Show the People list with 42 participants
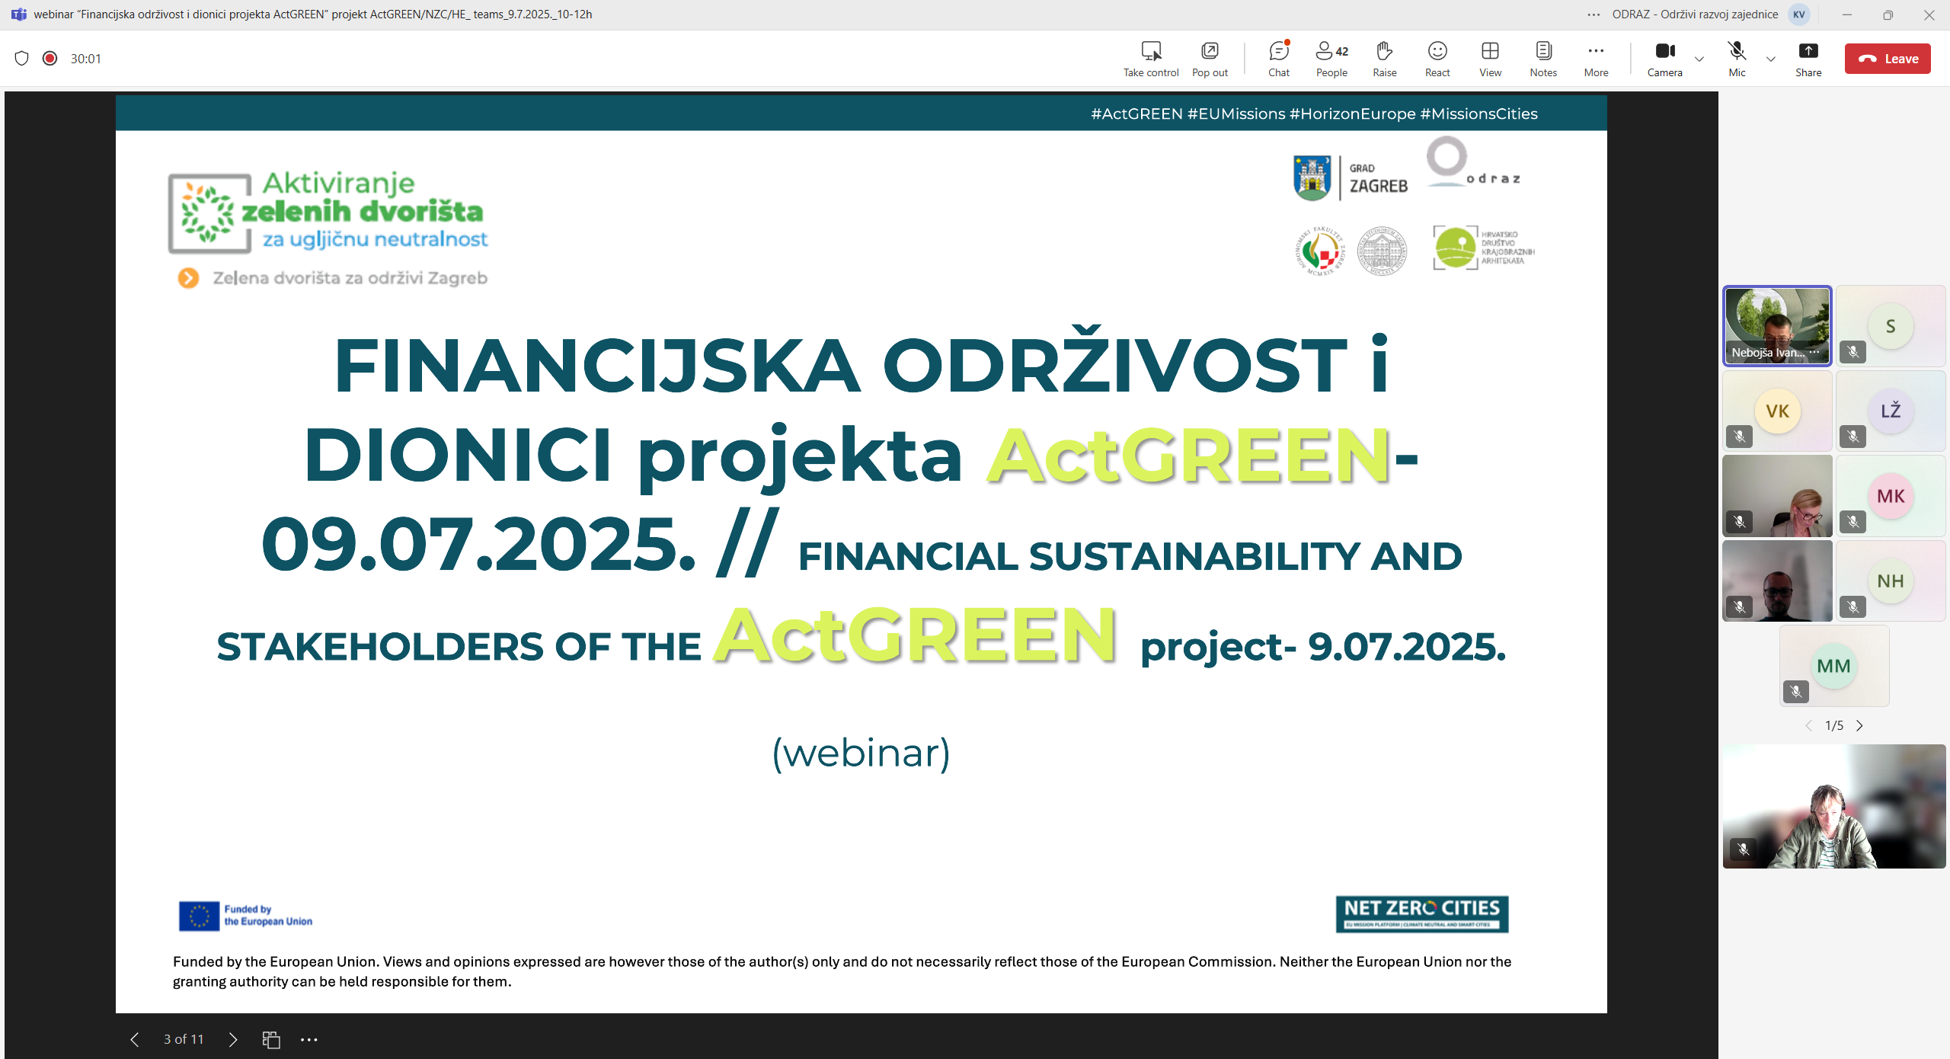 1331,59
